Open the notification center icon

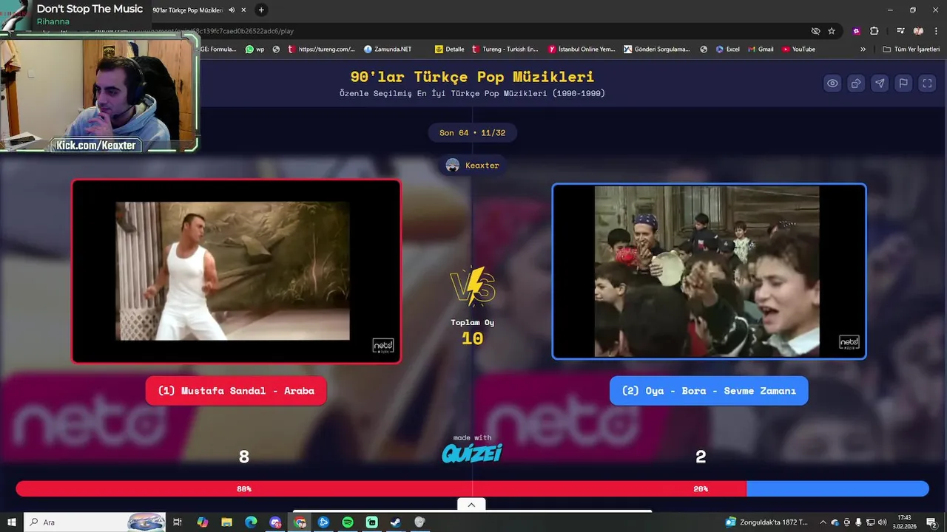(x=931, y=522)
